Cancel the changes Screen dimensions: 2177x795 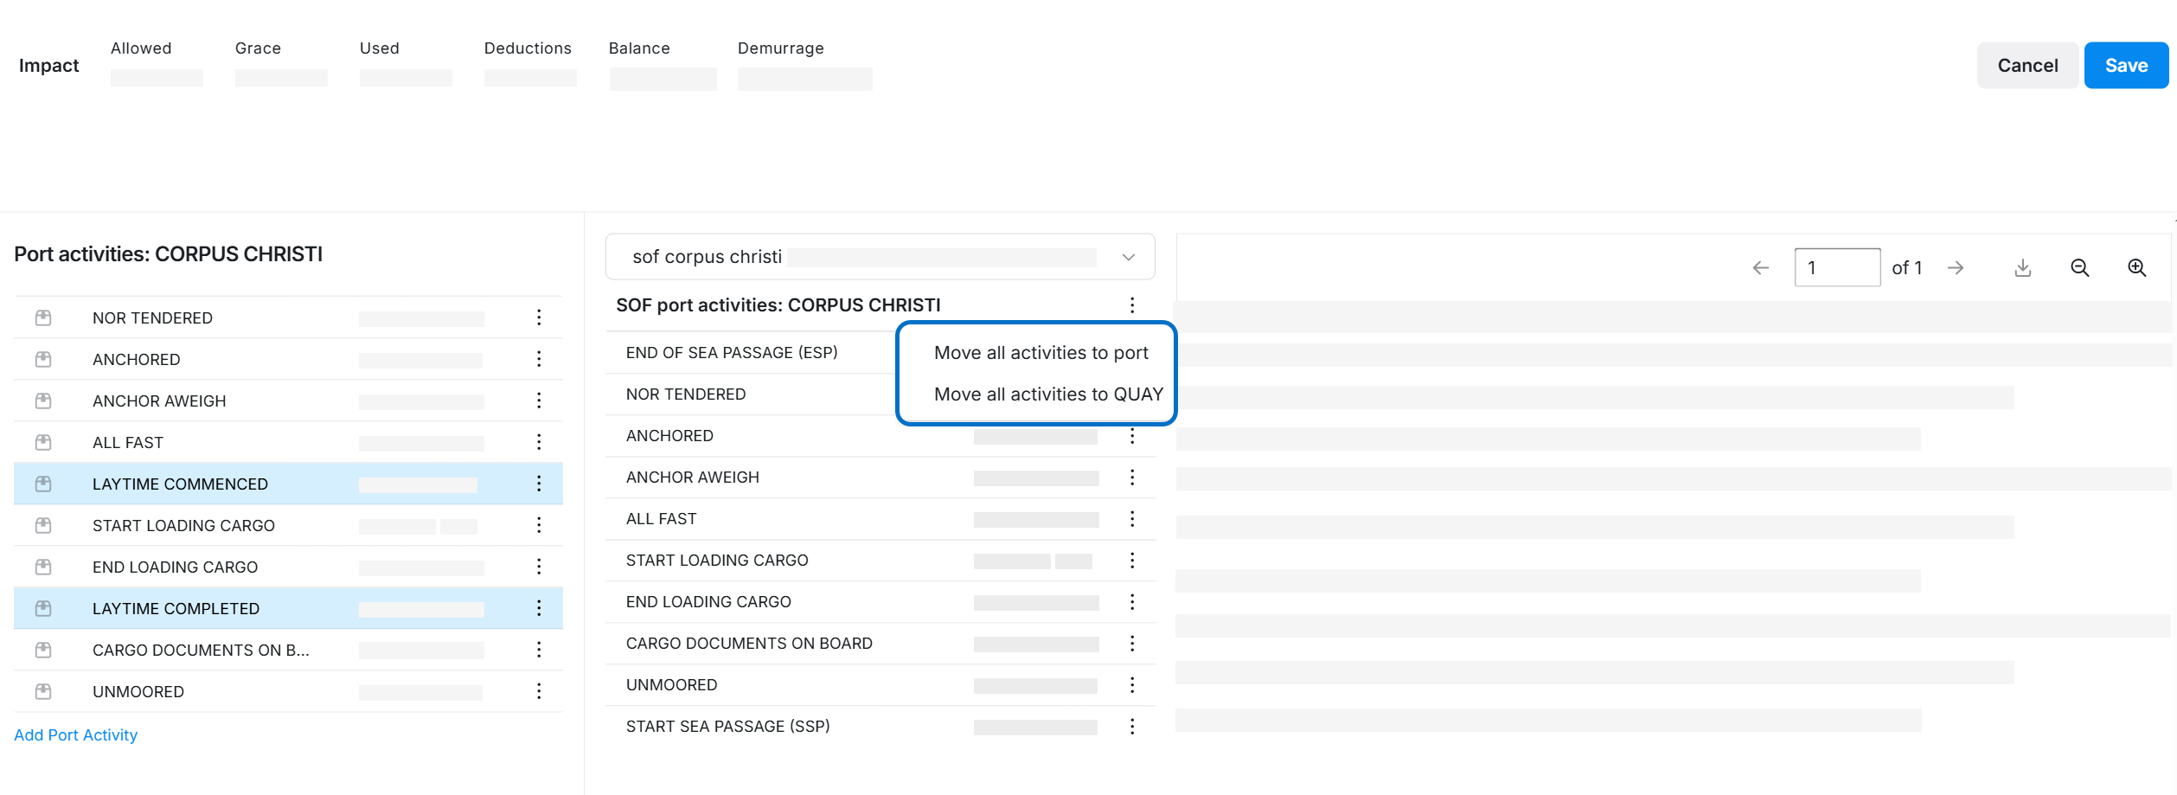tap(2027, 66)
